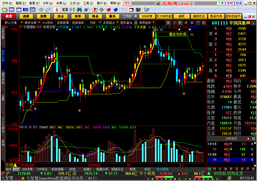Image resolution: width=257 pixels, height=181 pixels.
Task: Toggle the padlock next to 图形叠加
Action: 136,23
